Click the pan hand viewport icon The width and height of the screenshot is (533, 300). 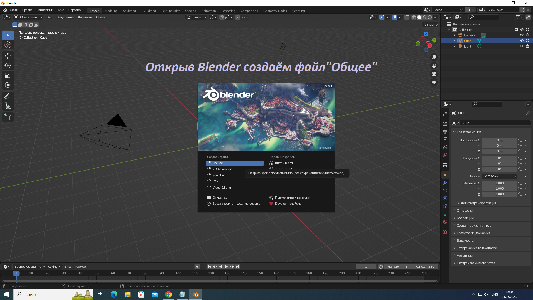pyautogui.click(x=434, y=66)
